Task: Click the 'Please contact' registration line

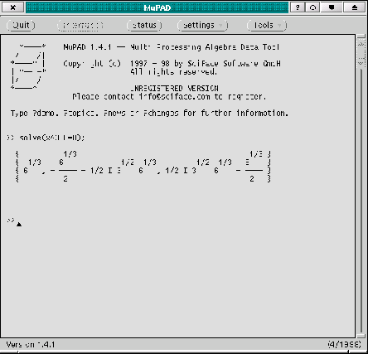Action: (x=169, y=97)
